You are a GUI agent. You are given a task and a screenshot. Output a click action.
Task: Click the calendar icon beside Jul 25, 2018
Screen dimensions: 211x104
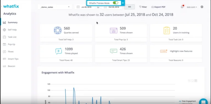click(x=78, y=7)
